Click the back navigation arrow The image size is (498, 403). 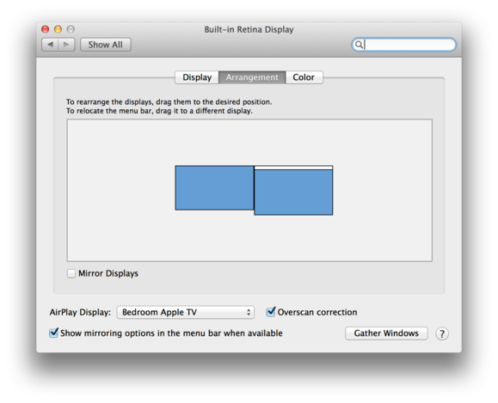pyautogui.click(x=50, y=45)
